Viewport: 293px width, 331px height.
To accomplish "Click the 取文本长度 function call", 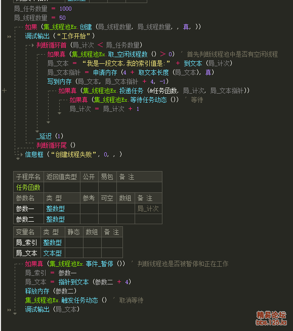I will [x=154, y=72].
